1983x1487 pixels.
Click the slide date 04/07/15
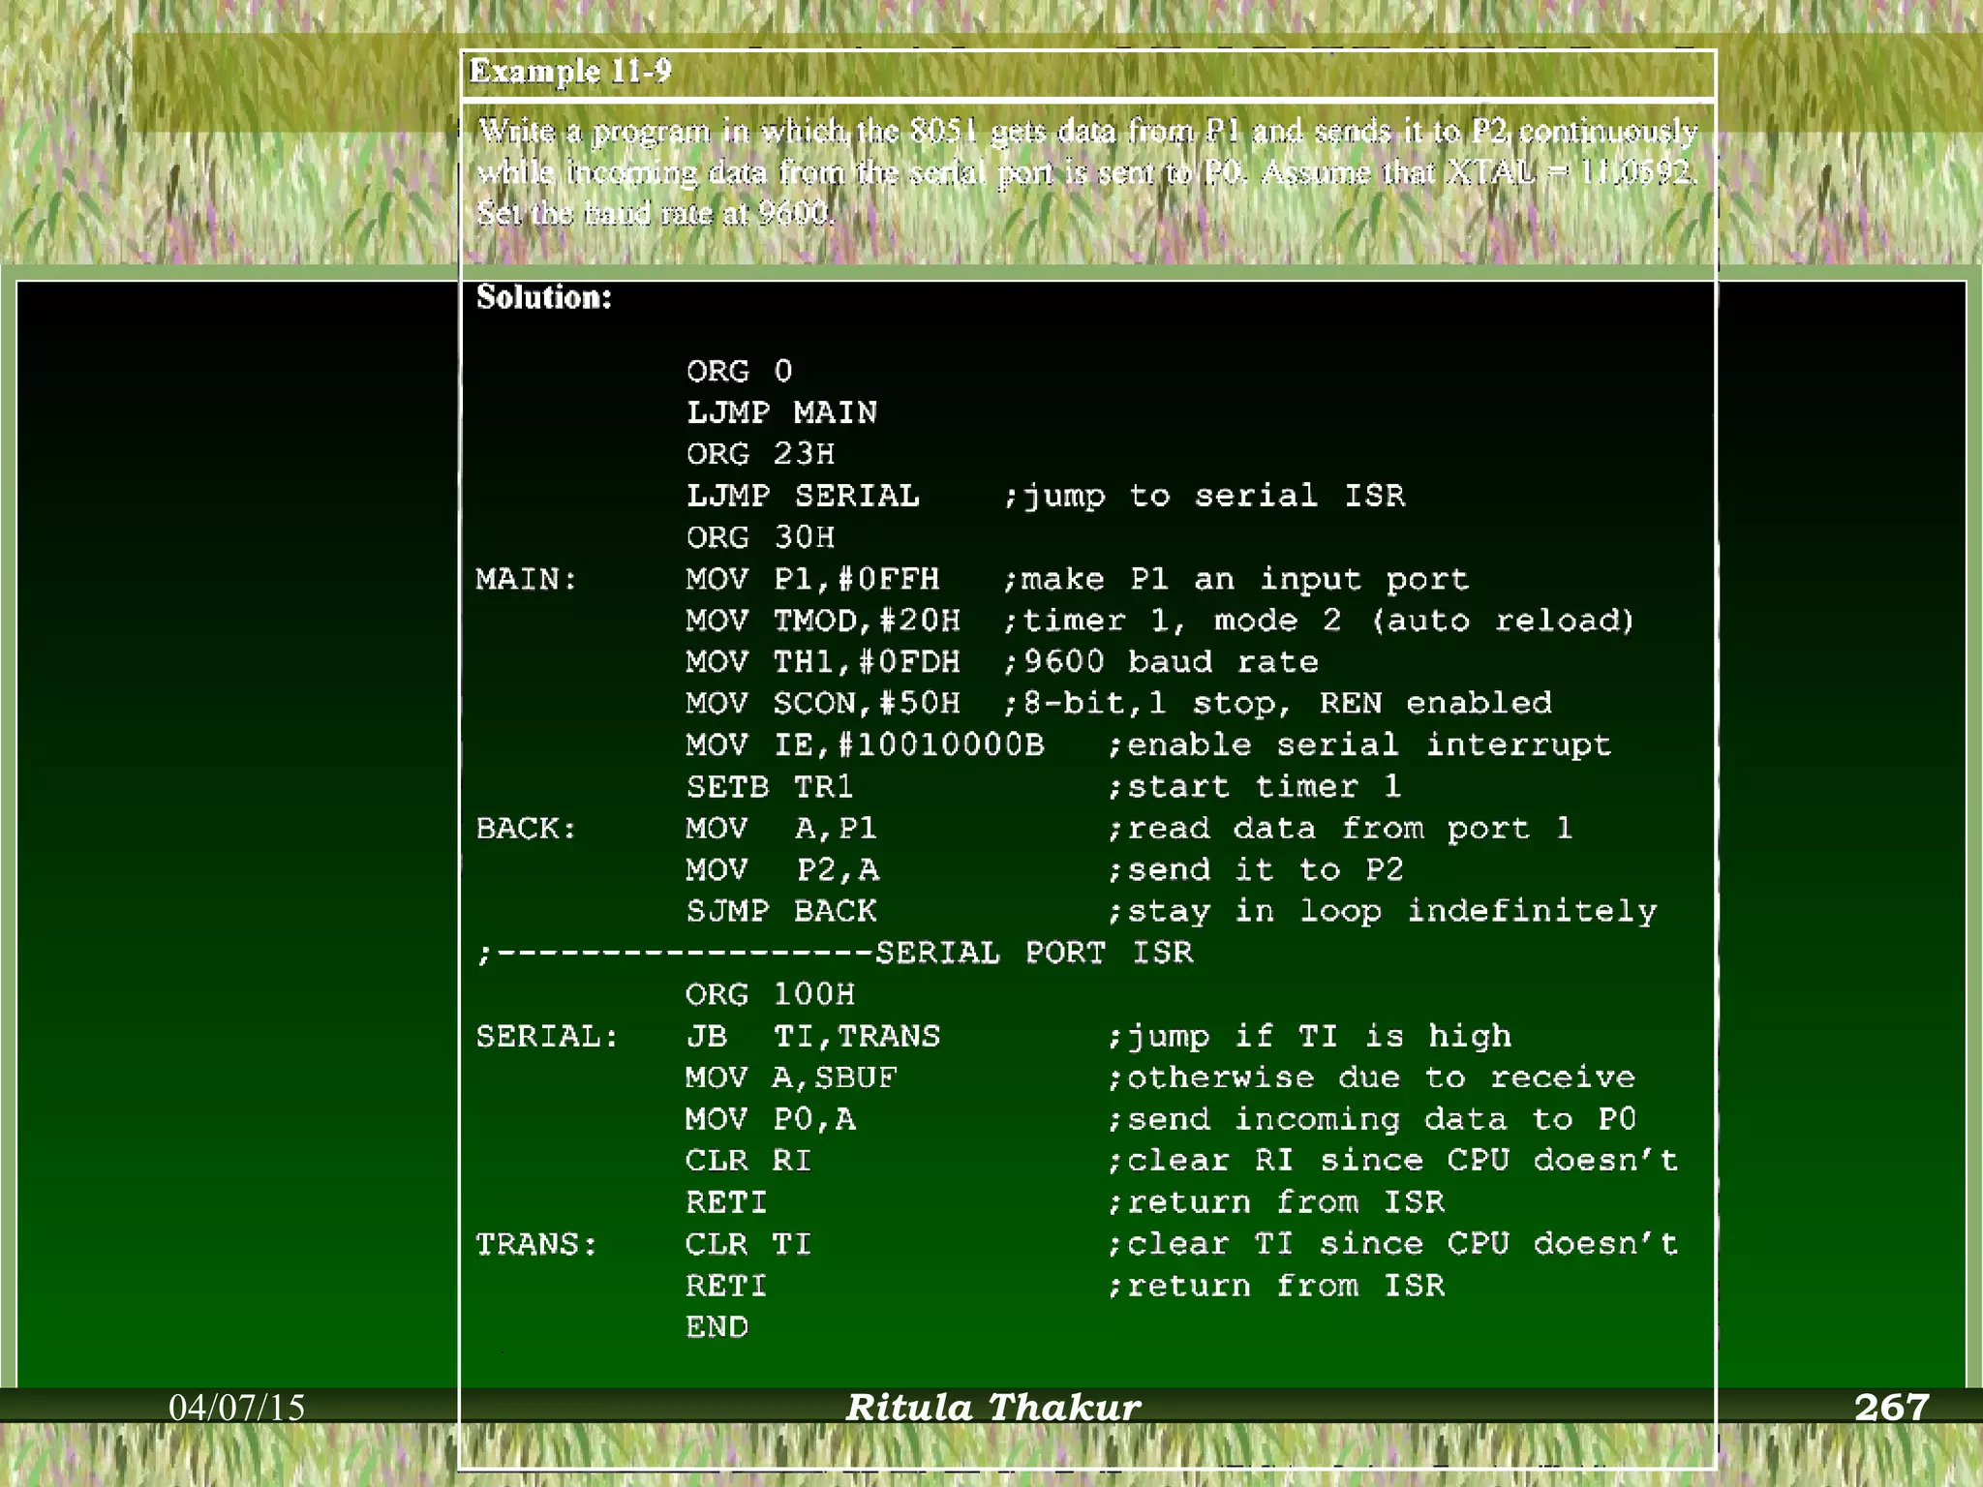tap(236, 1408)
